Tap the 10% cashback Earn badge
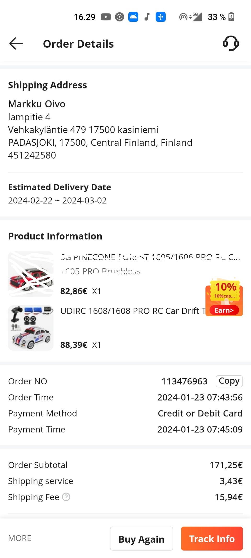Screen dimensions: 251x558 point(224,298)
